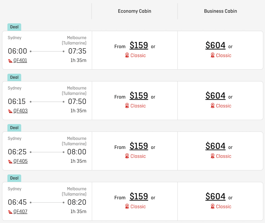Choose $604 business fare for 06:25 flight
Viewport: 265px width, 223px height.
[x=215, y=146]
